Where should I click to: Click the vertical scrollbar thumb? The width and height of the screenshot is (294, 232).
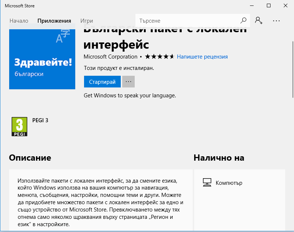293,70
